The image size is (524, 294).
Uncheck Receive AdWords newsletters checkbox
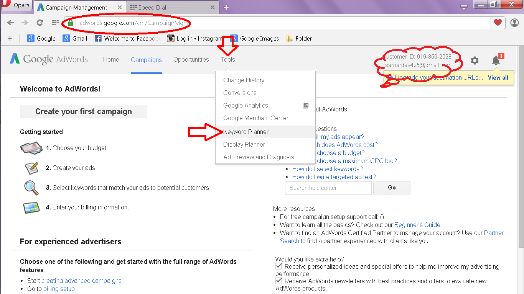click(x=279, y=281)
